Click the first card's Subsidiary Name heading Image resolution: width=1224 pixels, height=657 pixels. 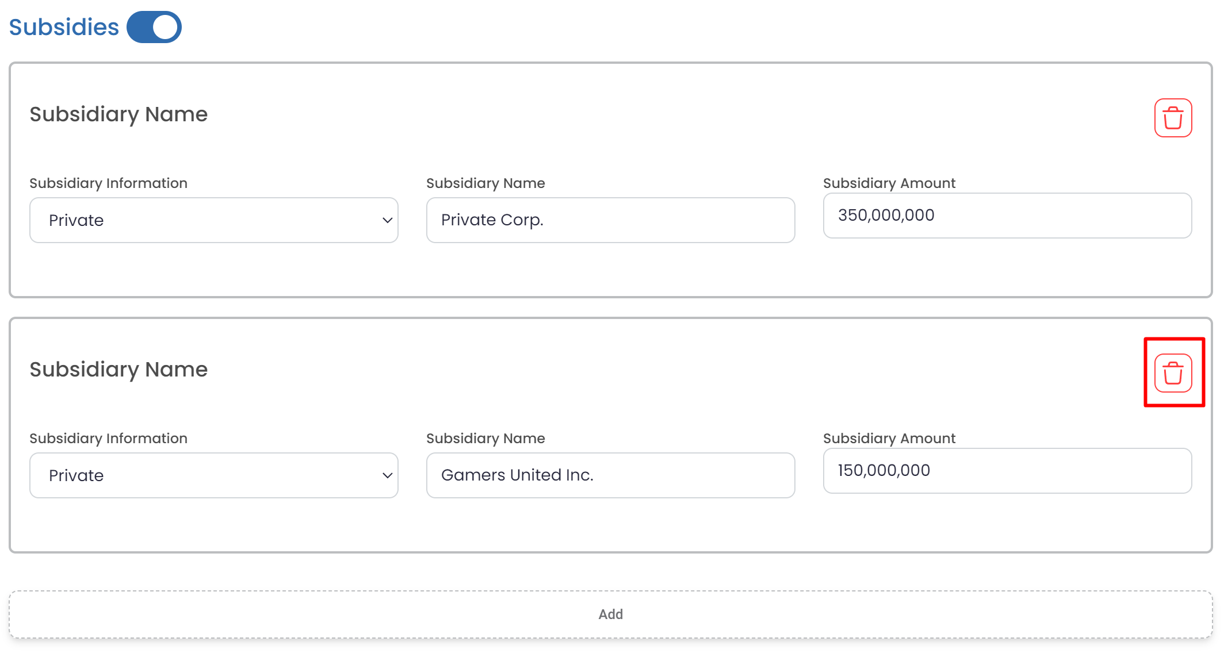coord(118,114)
